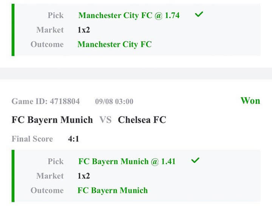The image size is (272, 210).
Task: Click the Manchester City FC outcome value
Action: point(114,44)
